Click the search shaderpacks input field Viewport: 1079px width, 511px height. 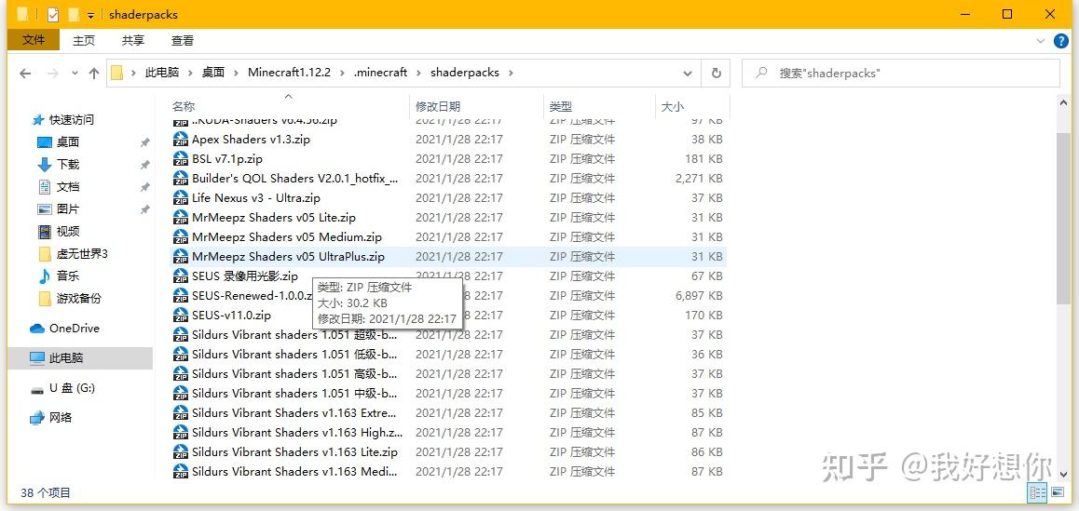tap(900, 73)
